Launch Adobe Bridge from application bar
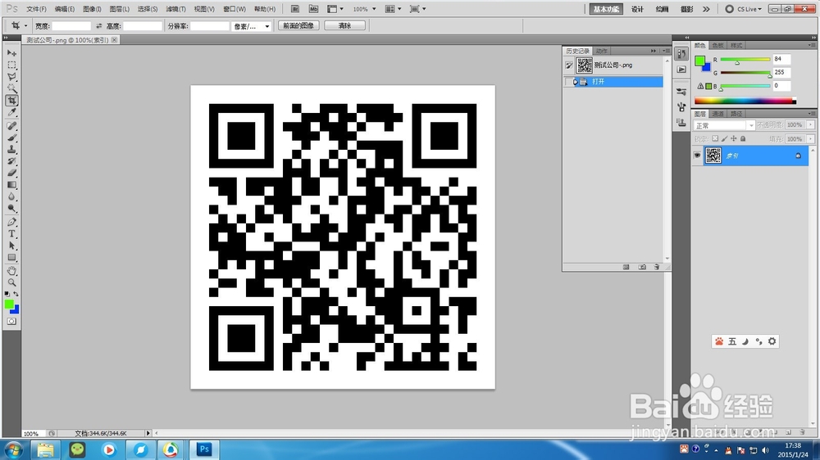Image resolution: width=820 pixels, height=460 pixels. point(295,9)
